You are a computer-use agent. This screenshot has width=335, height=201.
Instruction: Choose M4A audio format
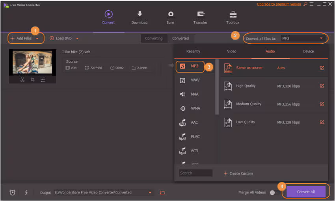coord(189,94)
